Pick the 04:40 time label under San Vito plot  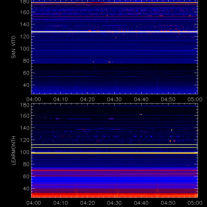(x=141, y=99)
